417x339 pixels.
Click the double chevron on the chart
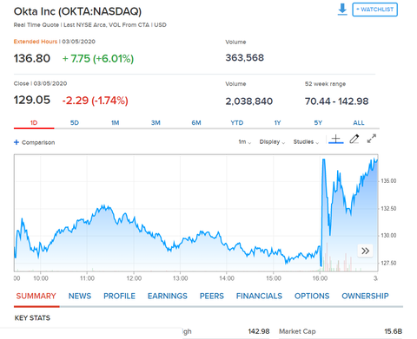tap(366, 251)
